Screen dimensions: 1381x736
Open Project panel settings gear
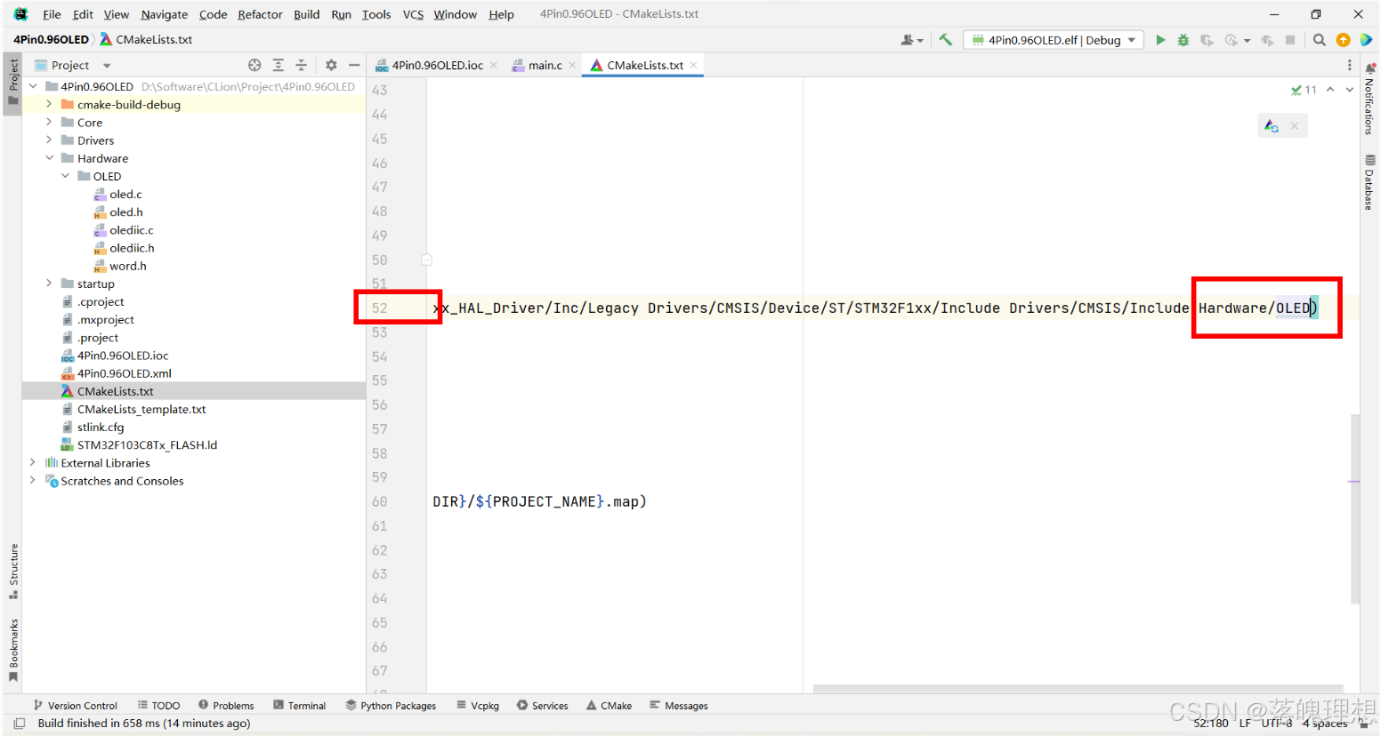(x=331, y=65)
